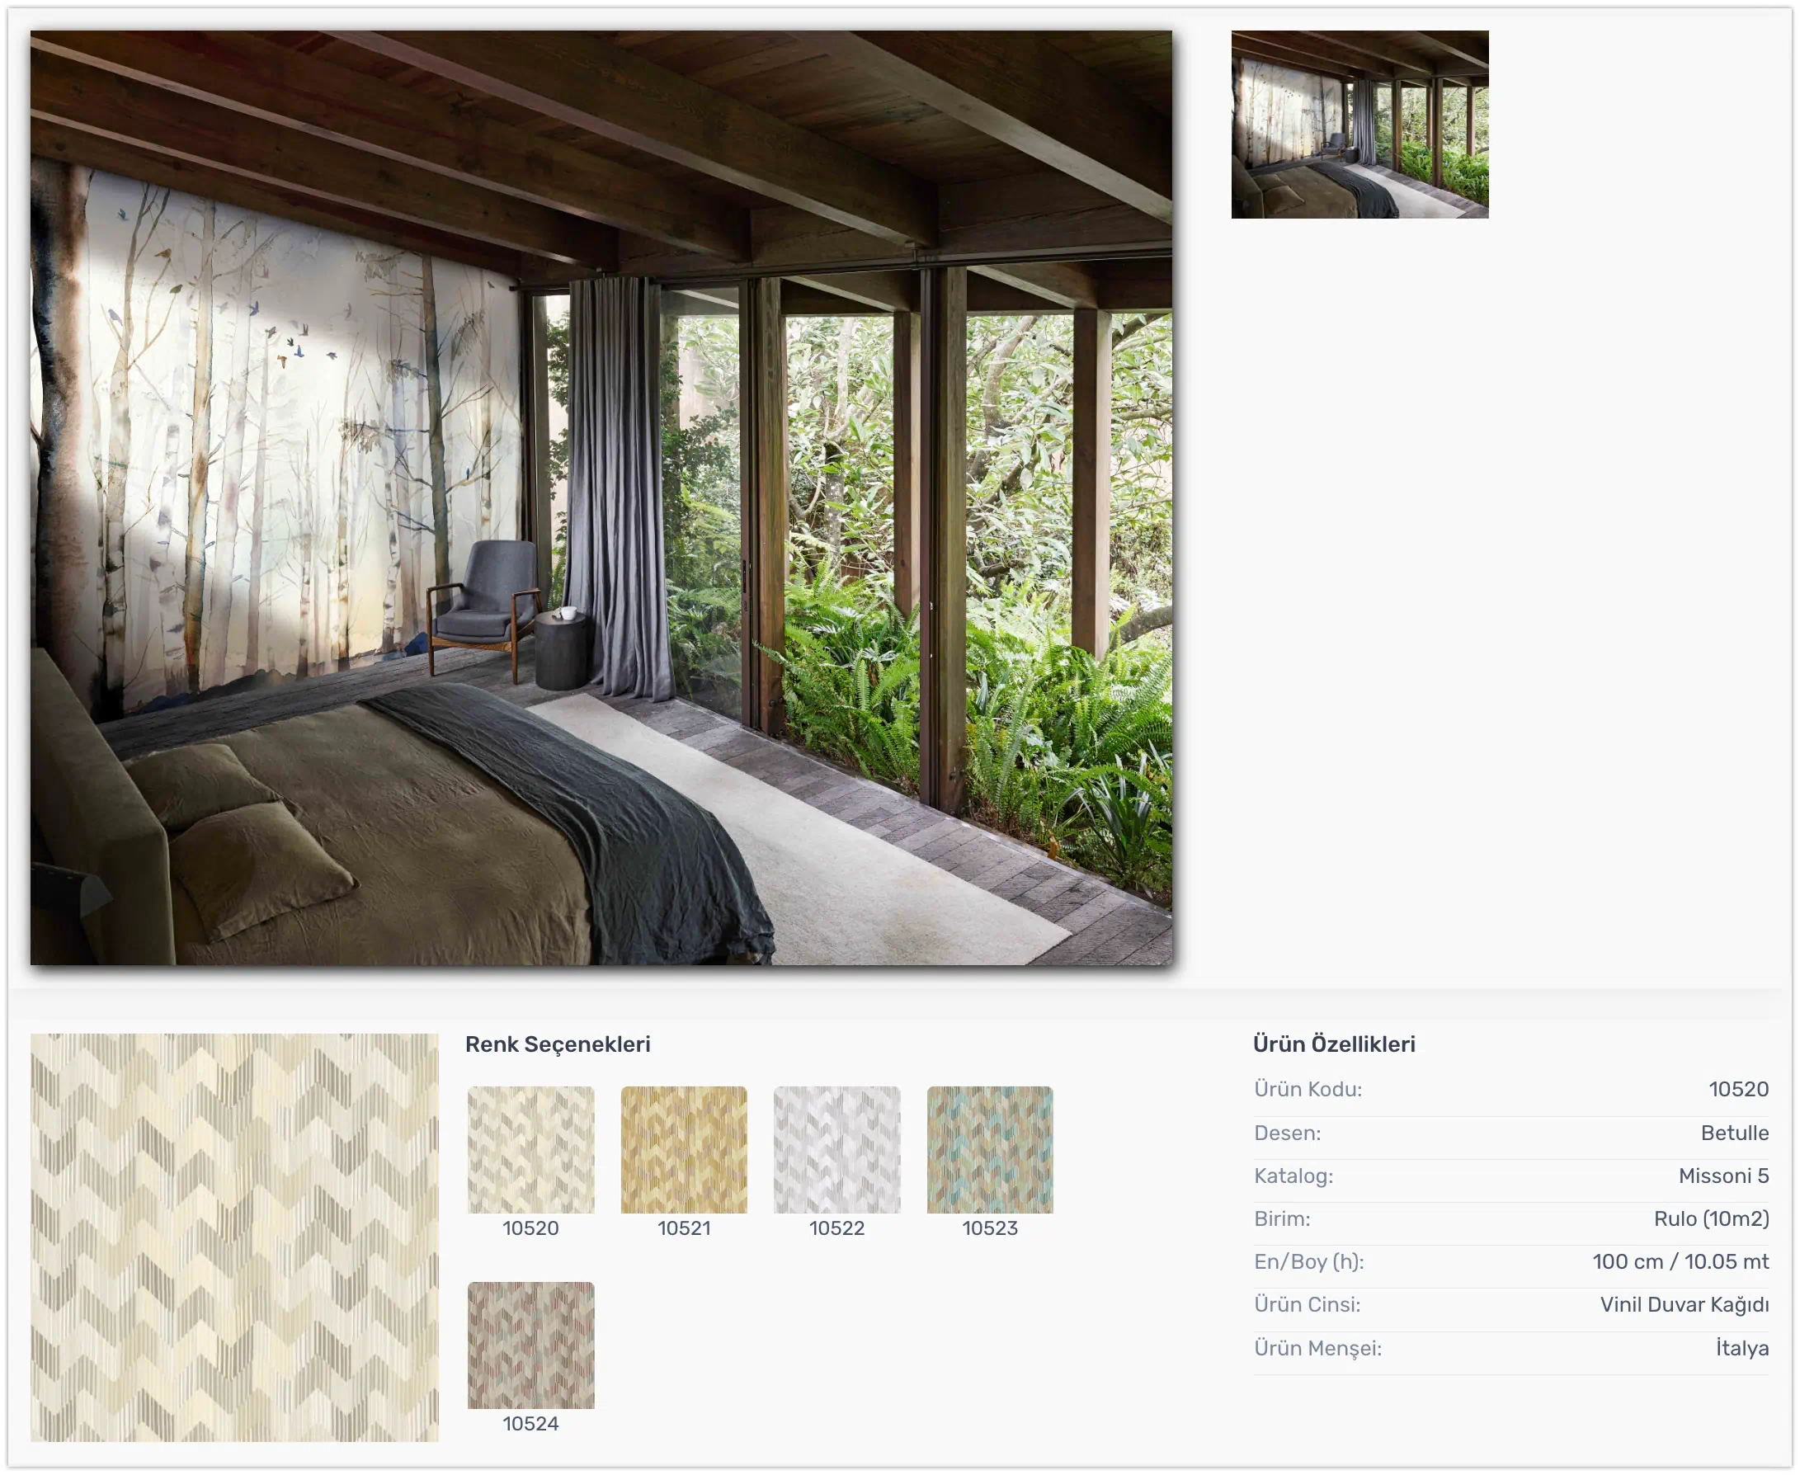The width and height of the screenshot is (1800, 1475).
Task: Click the Ürün Özellikleri heading
Action: [1334, 1044]
